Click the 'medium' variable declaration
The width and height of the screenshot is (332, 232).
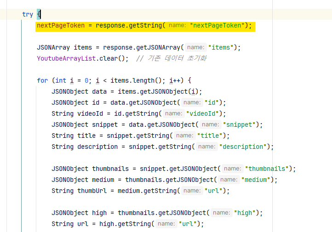pyautogui.click(x=103, y=180)
